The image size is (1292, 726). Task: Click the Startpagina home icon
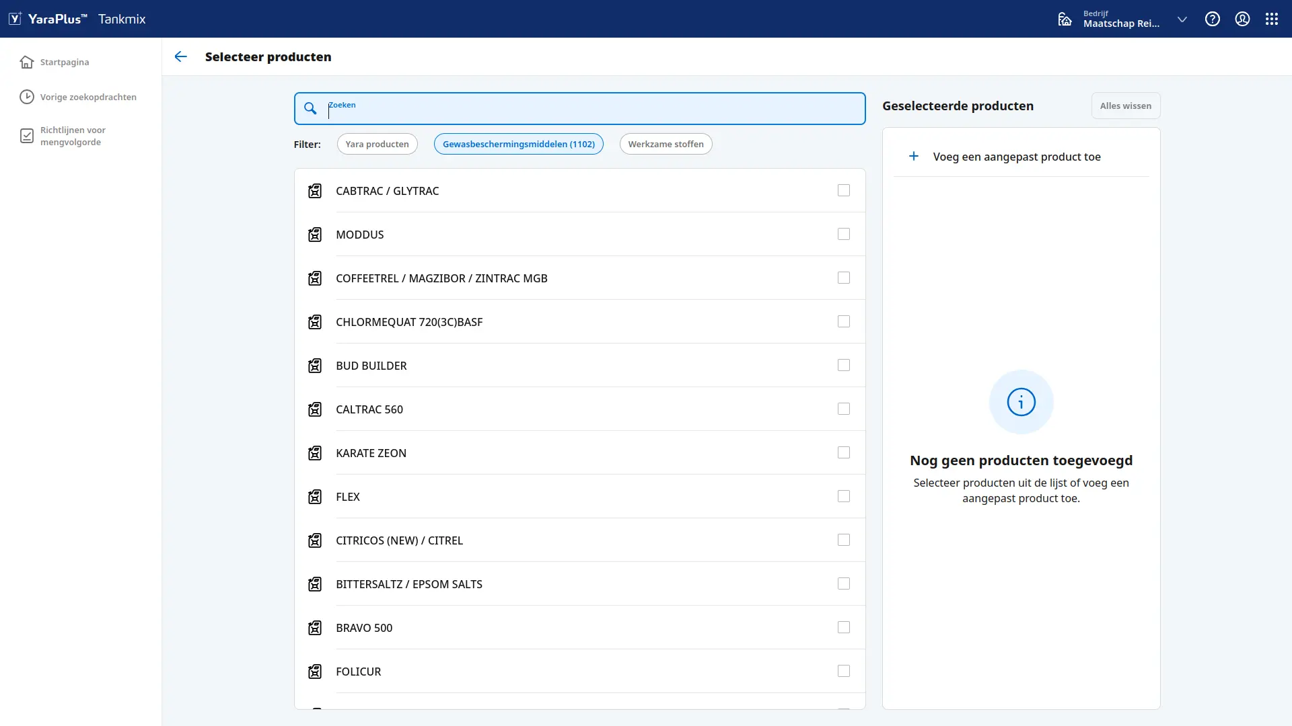pyautogui.click(x=27, y=62)
